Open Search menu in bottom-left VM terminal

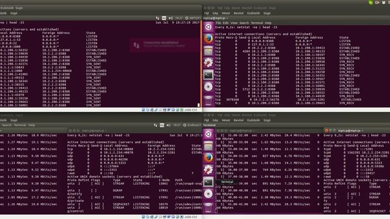(7, 125)
